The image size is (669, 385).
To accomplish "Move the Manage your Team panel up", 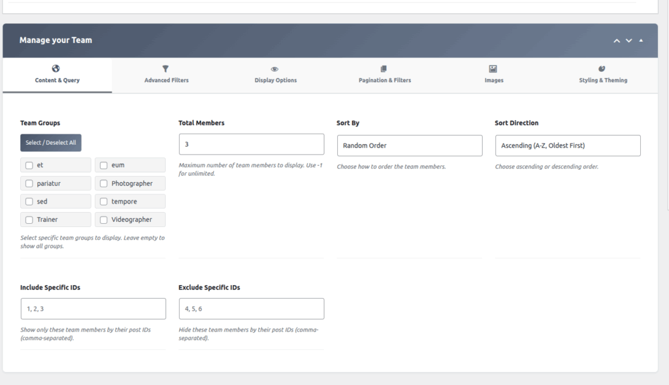I will pyautogui.click(x=616, y=40).
